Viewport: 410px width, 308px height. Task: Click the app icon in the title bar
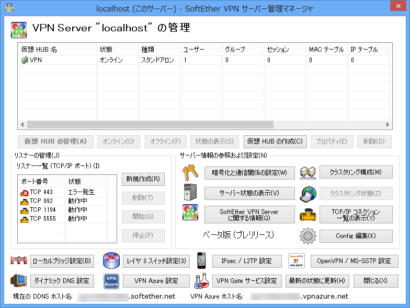click(9, 8)
